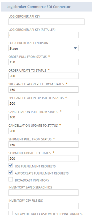94x218 pixels.
Task: Click the Inventory Saved Search IDs field
Action: 43,192
